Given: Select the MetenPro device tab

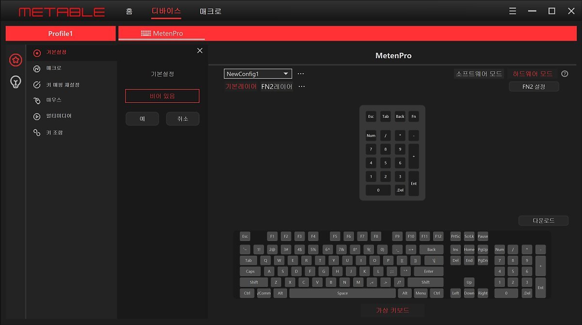Looking at the screenshot, I should [x=162, y=33].
